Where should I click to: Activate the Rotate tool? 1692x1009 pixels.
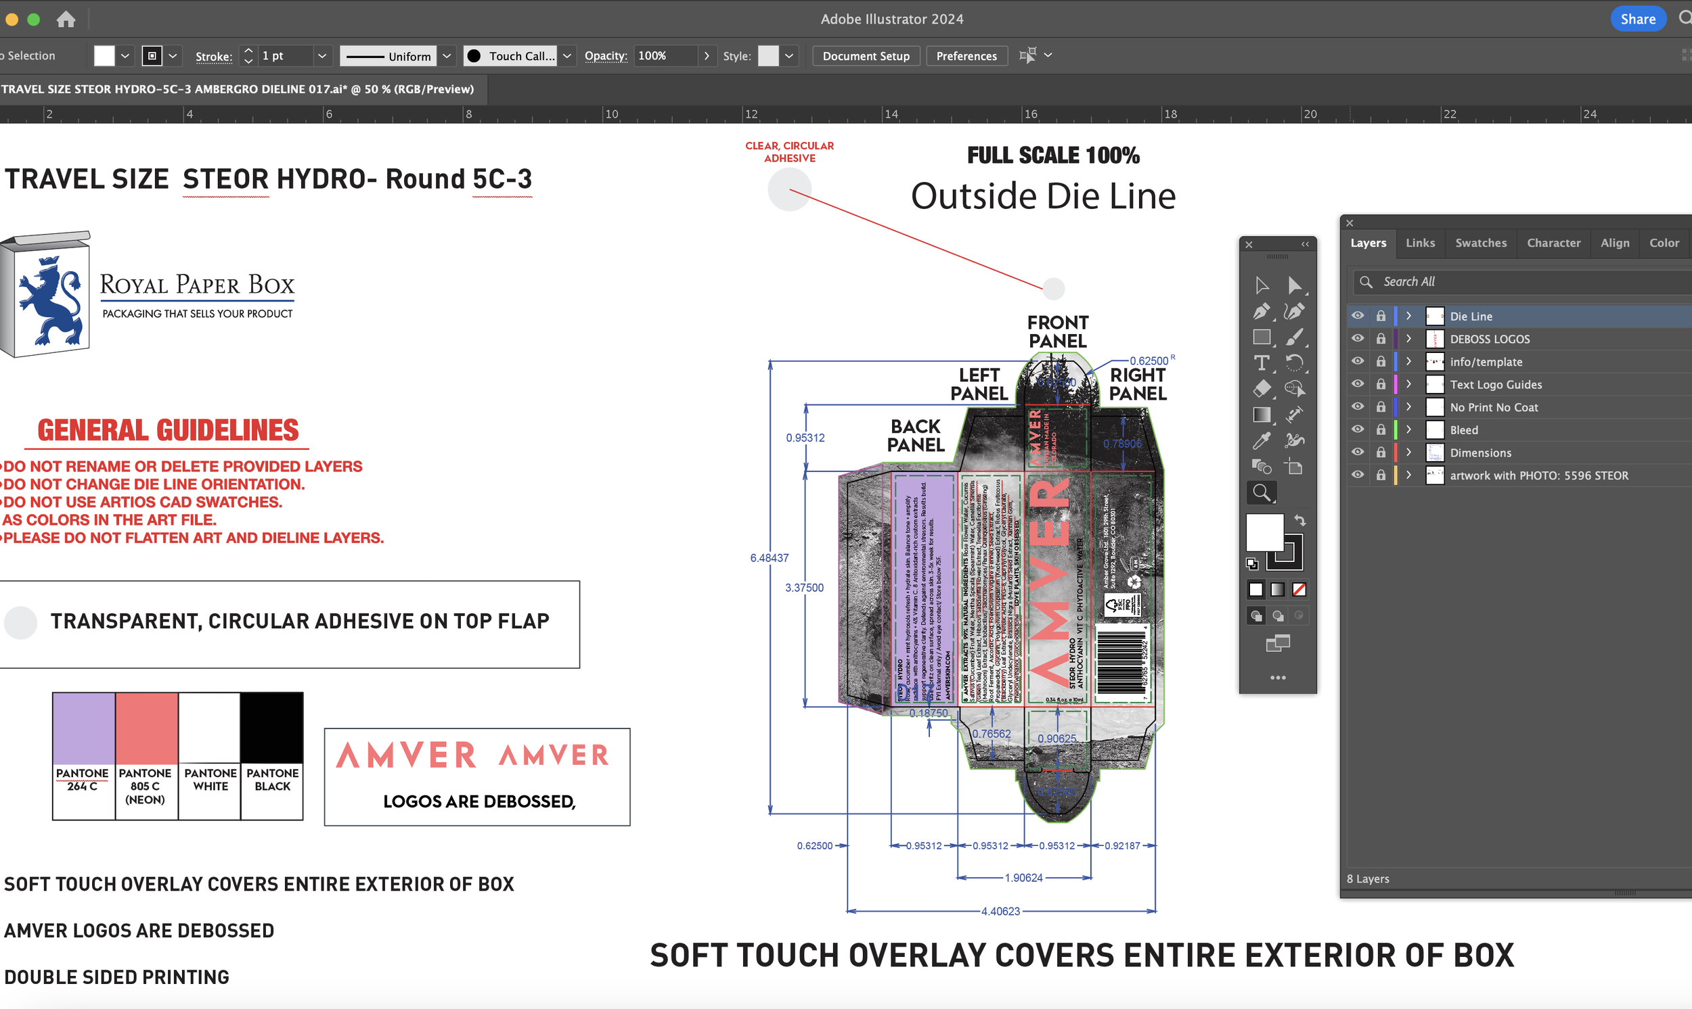click(x=1294, y=363)
